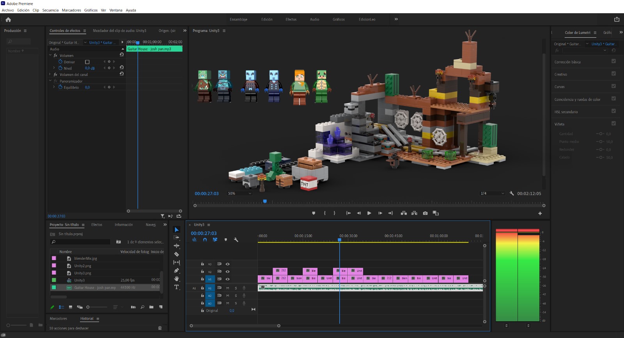The image size is (624, 338).
Task: Select the Slip tool
Action: (x=176, y=262)
